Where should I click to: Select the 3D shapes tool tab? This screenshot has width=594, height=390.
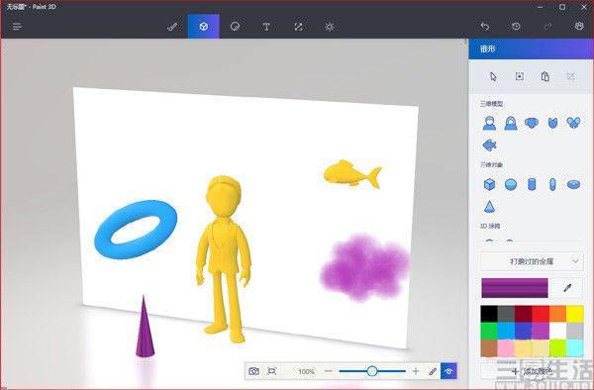pos(203,27)
